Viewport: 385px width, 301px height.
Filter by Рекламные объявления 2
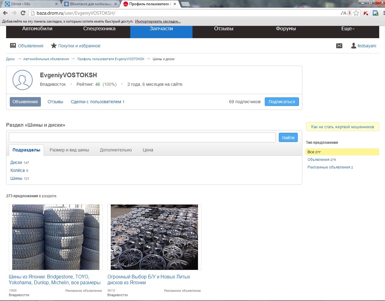(x=330, y=167)
